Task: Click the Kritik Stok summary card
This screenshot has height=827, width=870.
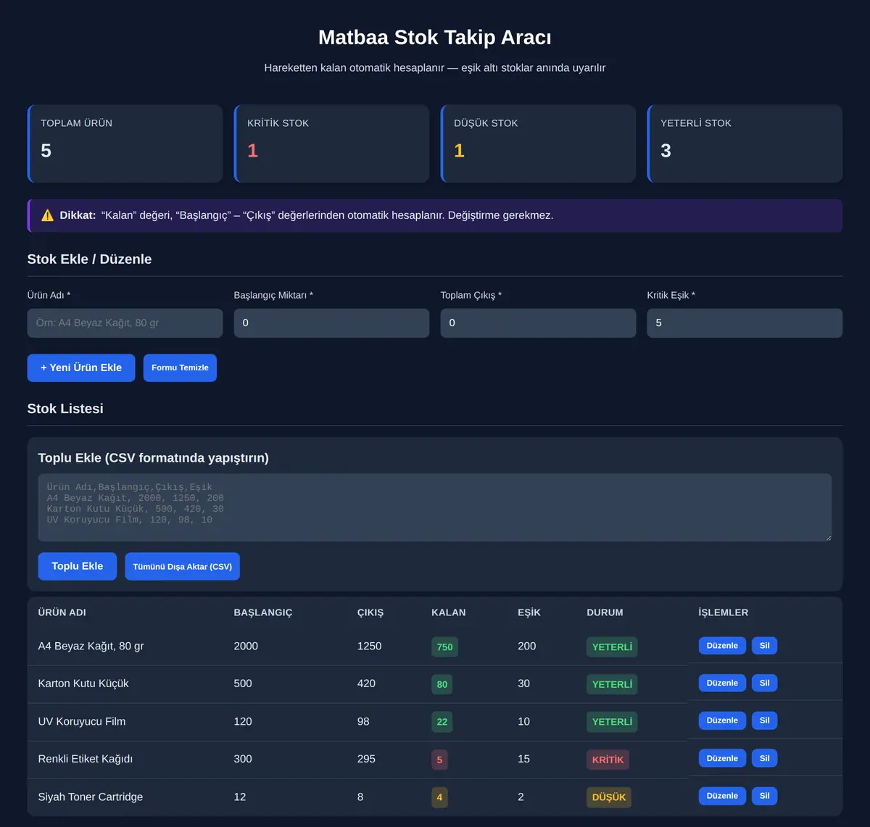Action: [x=331, y=144]
